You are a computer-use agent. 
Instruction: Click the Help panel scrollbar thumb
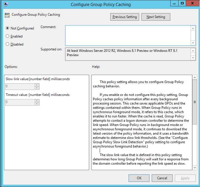(x=195, y=102)
